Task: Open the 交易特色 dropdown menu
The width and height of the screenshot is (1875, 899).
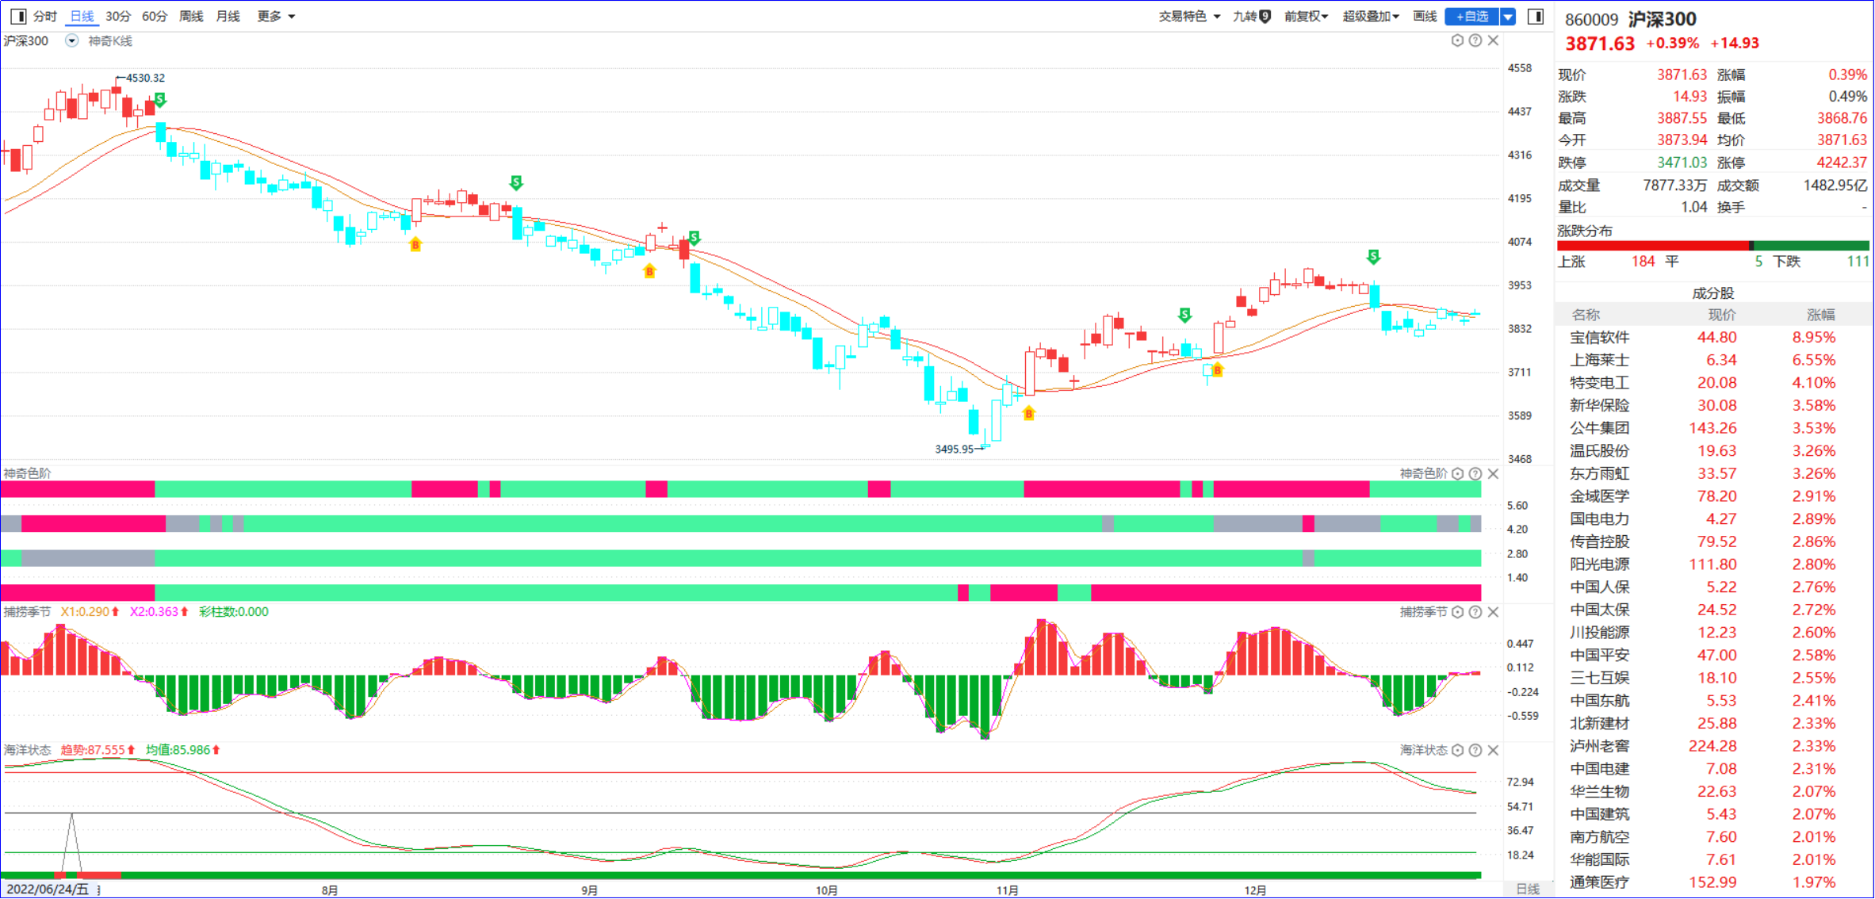Action: point(1189,16)
